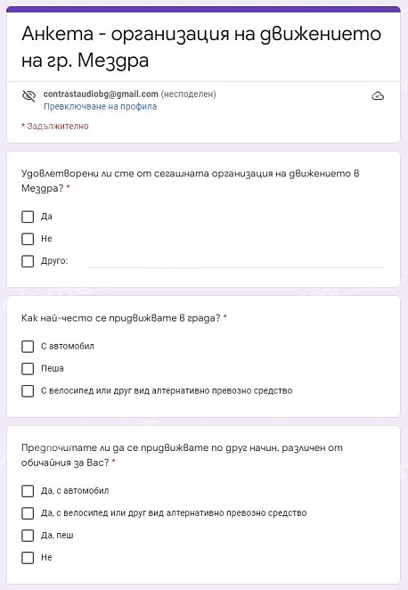Click the form title Анкета heading

click(201, 47)
